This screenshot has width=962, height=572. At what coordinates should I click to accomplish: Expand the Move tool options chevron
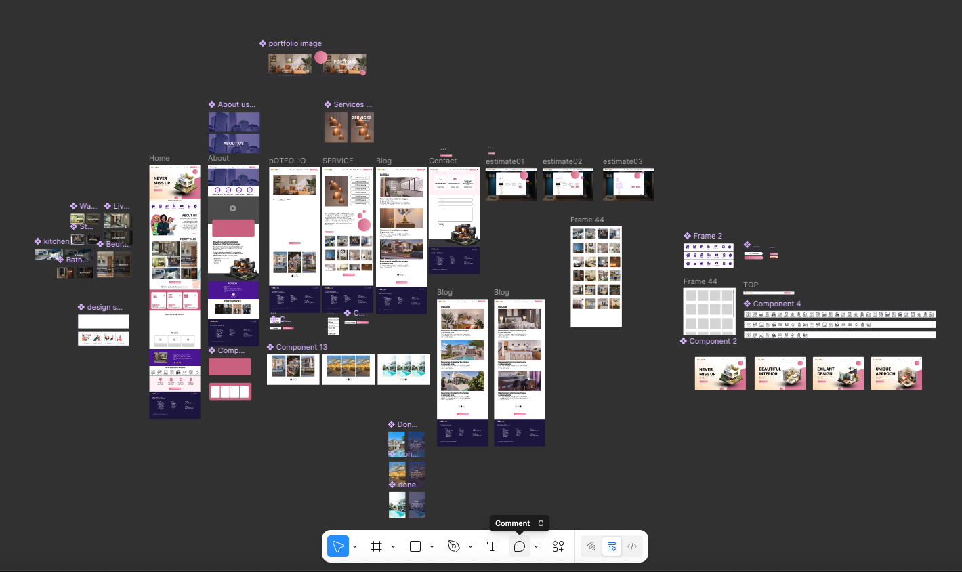(354, 547)
